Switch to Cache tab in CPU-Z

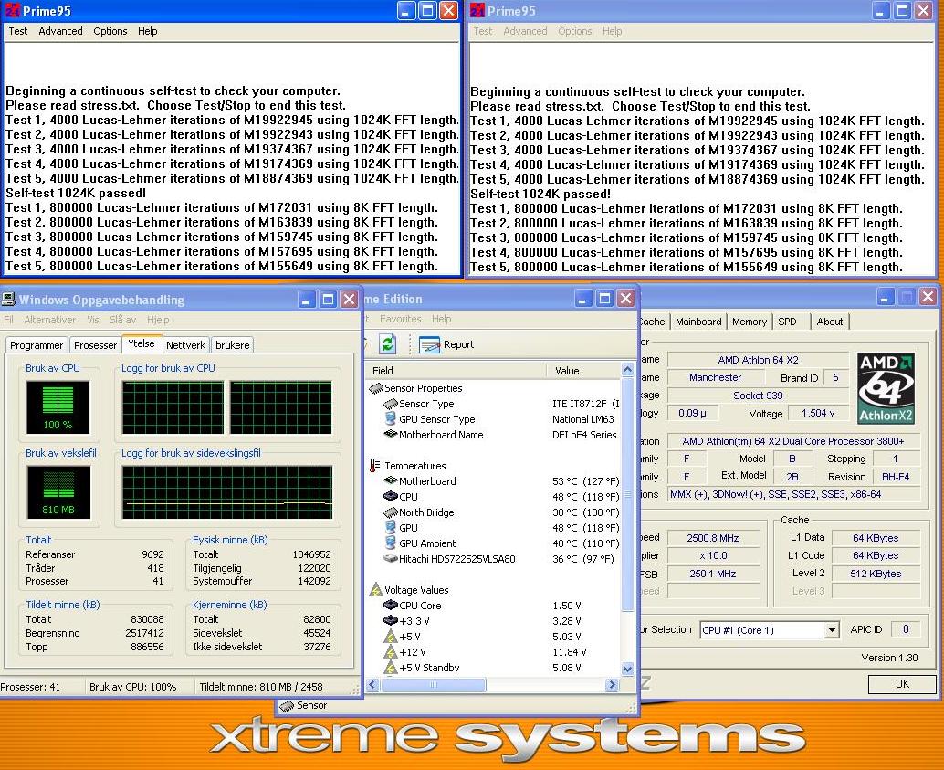pyautogui.click(x=653, y=322)
